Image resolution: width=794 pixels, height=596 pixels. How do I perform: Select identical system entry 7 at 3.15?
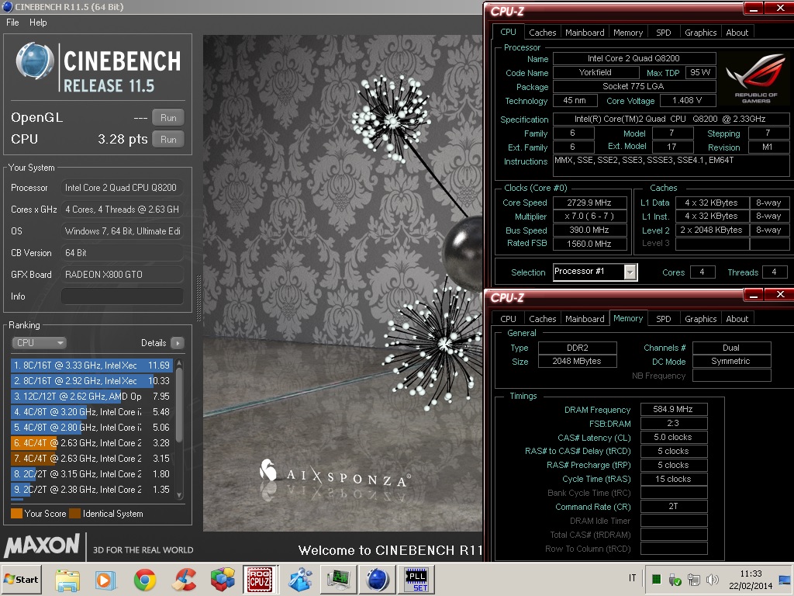pos(91,458)
